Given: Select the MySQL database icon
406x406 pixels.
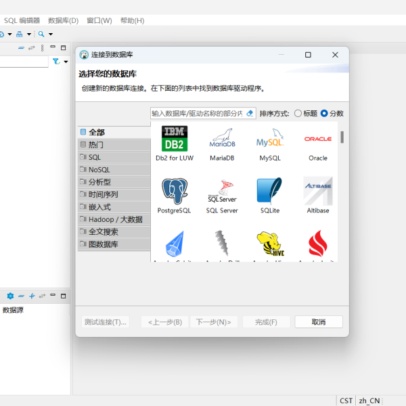Looking at the screenshot, I should click(270, 143).
